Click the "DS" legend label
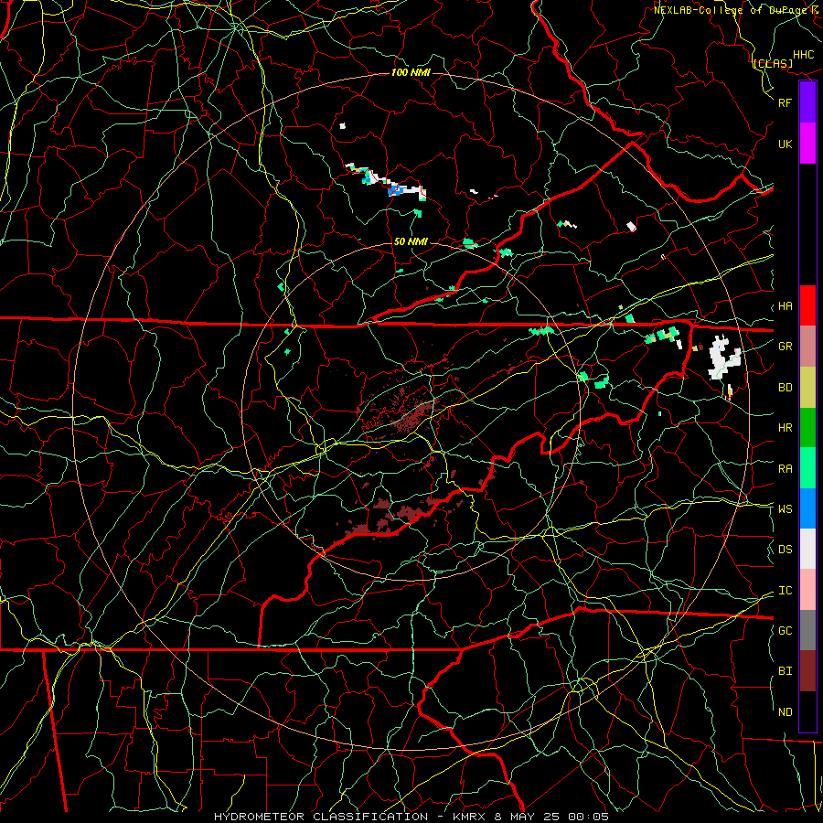The image size is (823, 823). click(x=786, y=550)
